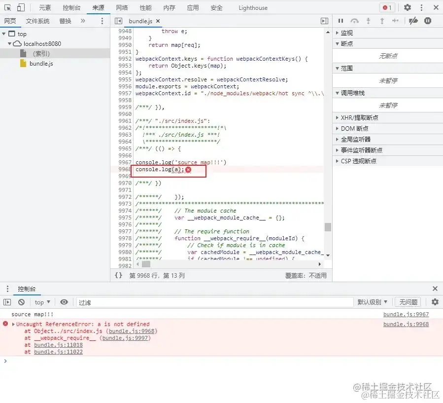Image resolution: width=443 pixels, height=403 pixels.
Task: Open console settings gear in console toolbar
Action: coord(434,302)
